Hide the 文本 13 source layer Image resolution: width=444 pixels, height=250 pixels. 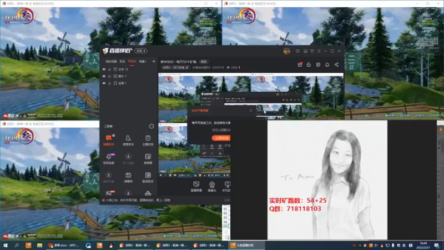104,69
